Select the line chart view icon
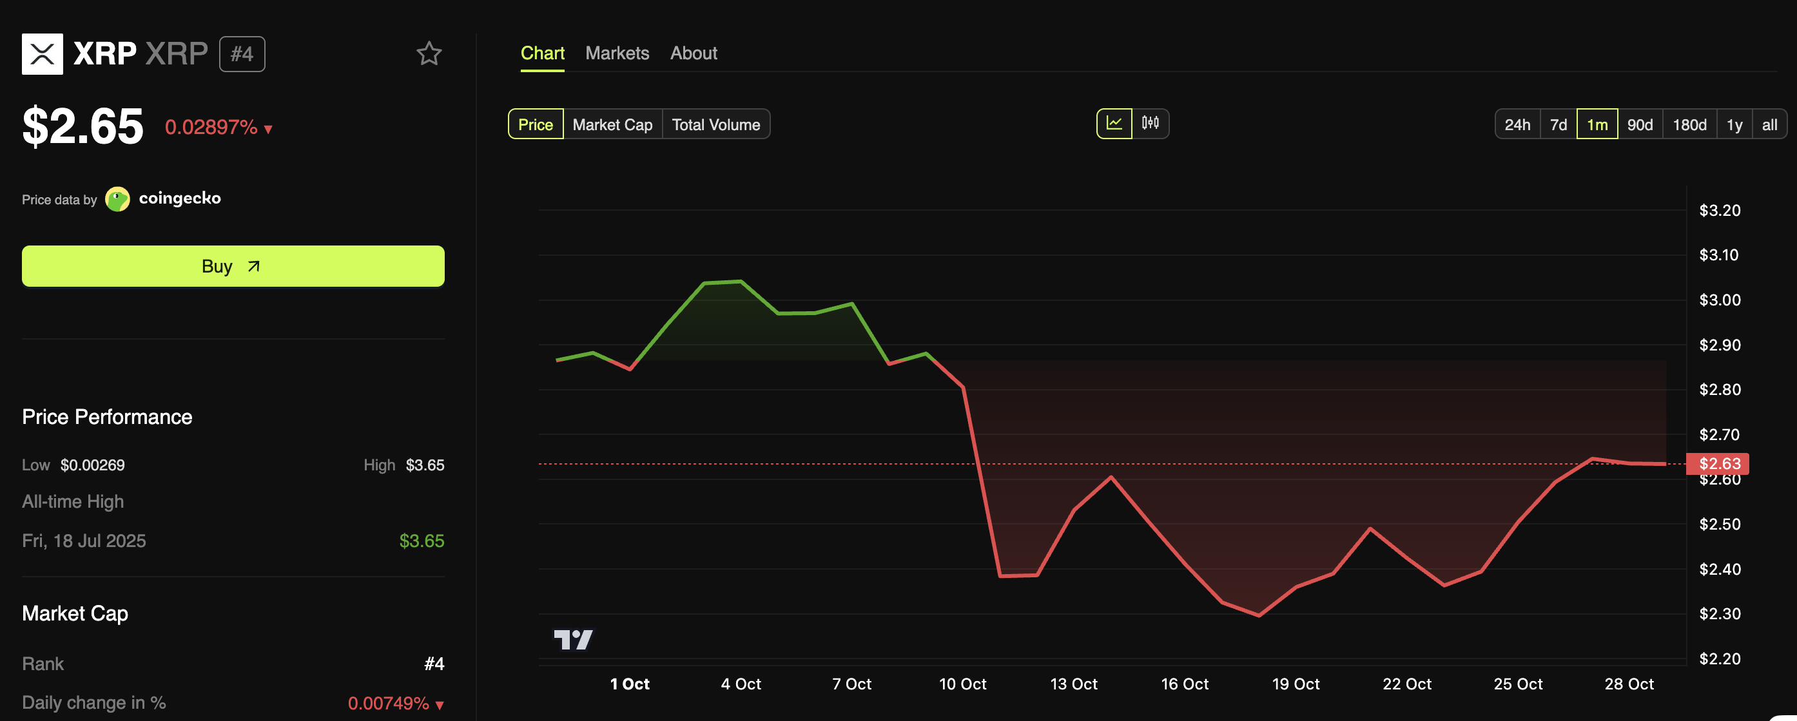Screen dimensions: 1797x721 pyautogui.click(x=1116, y=124)
